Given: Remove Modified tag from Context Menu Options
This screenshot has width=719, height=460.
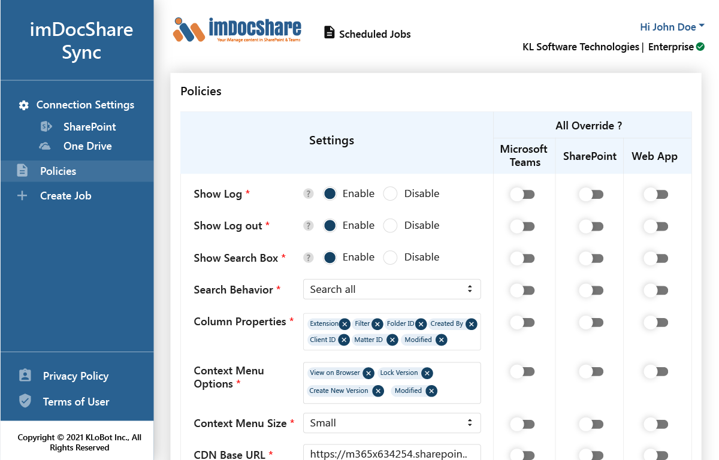Looking at the screenshot, I should pos(431,391).
